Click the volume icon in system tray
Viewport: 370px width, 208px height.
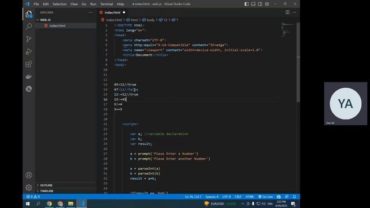coord(264,204)
